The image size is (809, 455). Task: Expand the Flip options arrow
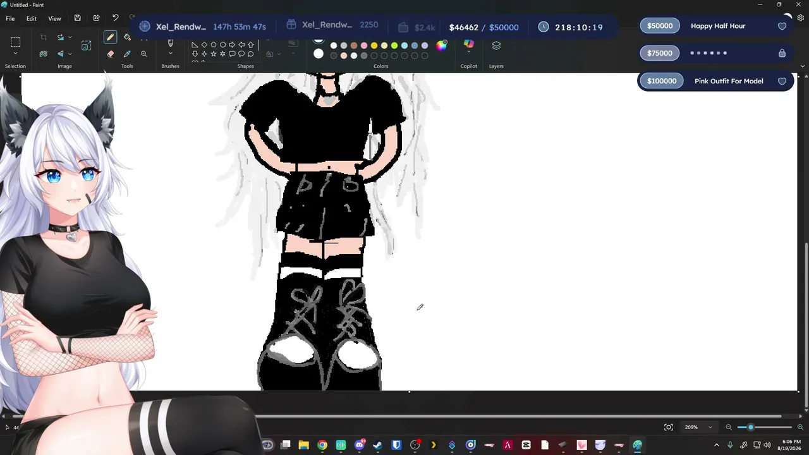pyautogui.click(x=70, y=54)
